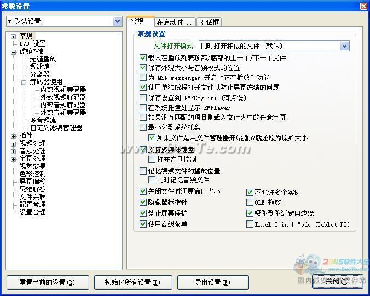The width and height of the screenshot is (370, 296).
Task: Open 内部音频解码器 settings
Action: (63, 105)
